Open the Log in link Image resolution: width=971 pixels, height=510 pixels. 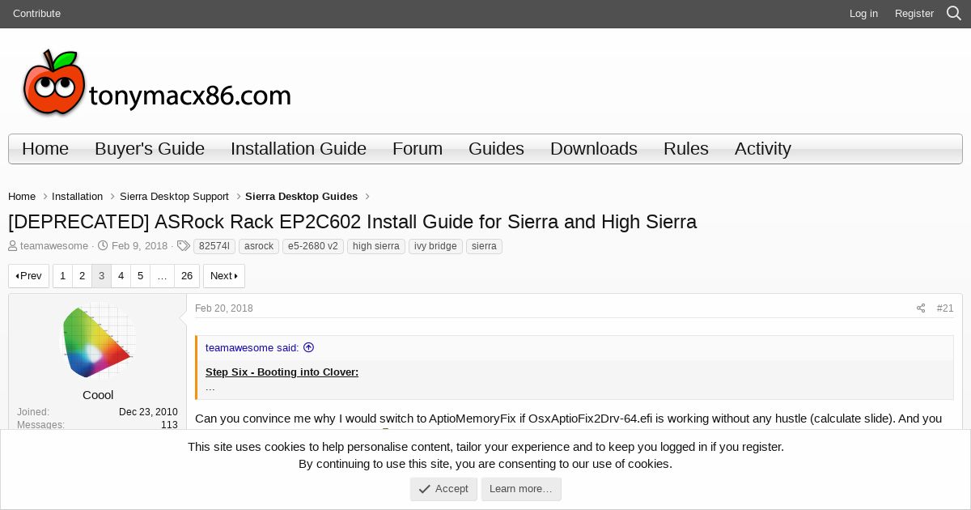863,14
